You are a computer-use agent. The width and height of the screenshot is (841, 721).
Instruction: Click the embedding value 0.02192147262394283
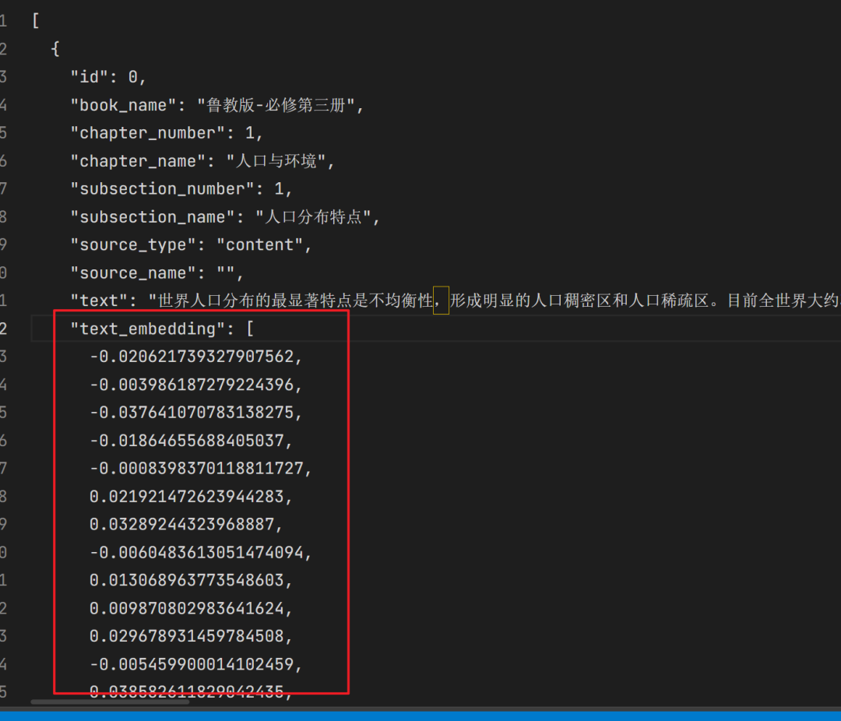191,497
